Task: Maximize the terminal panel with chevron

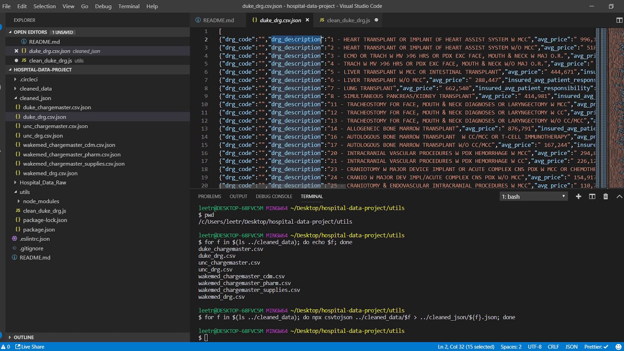Action: coord(619,196)
